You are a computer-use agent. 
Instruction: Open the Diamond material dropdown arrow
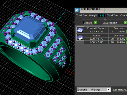[x=108, y=90]
